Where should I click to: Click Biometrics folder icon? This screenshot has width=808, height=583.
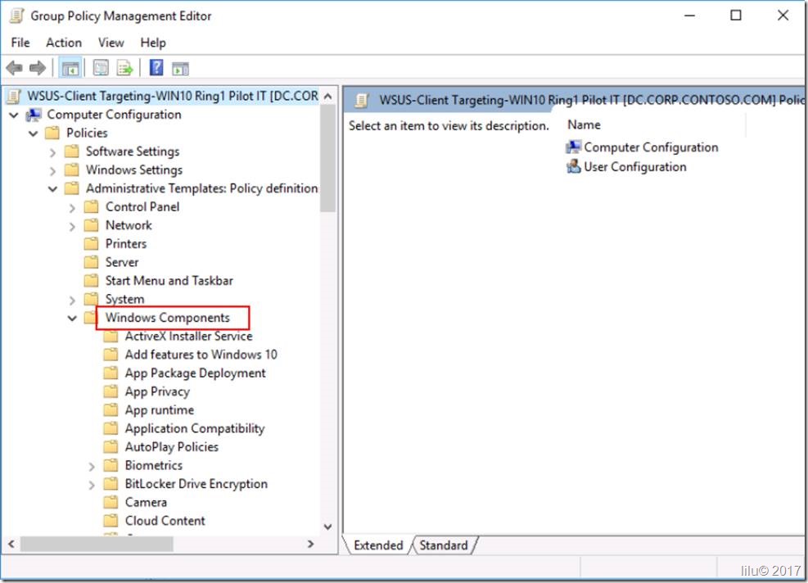[x=111, y=465]
